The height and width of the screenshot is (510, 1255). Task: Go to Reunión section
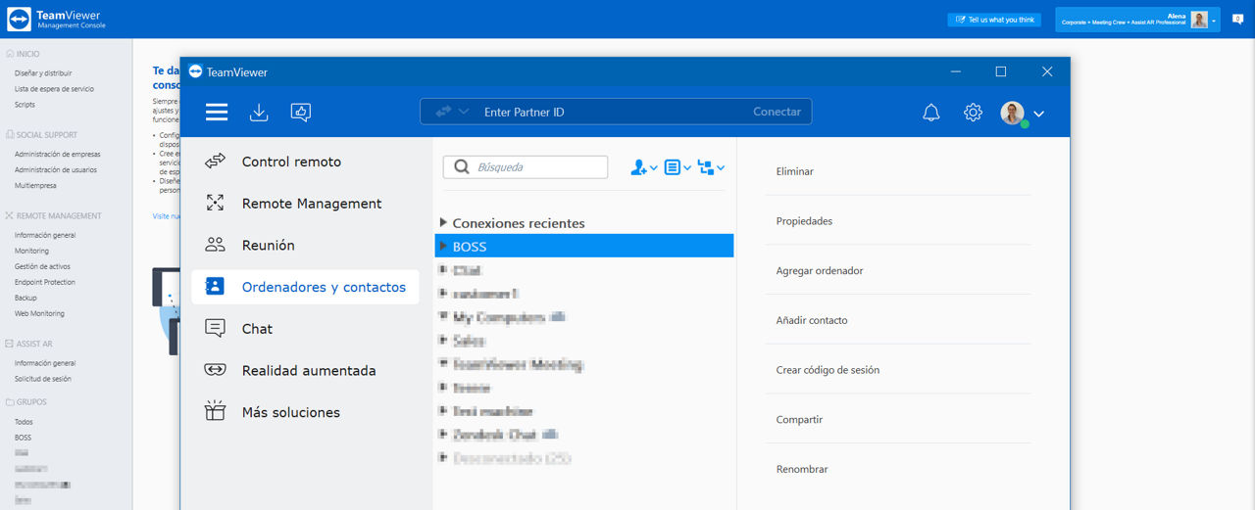click(305, 245)
